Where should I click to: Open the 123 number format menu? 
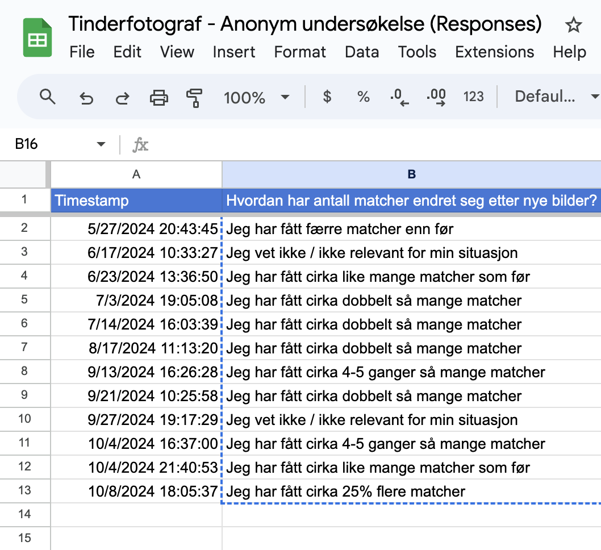[x=473, y=97]
